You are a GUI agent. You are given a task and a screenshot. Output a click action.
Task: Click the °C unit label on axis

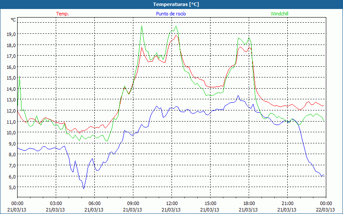(13, 20)
